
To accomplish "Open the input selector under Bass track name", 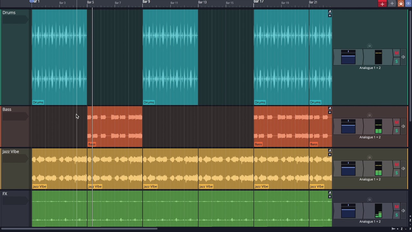I will 15,116.
